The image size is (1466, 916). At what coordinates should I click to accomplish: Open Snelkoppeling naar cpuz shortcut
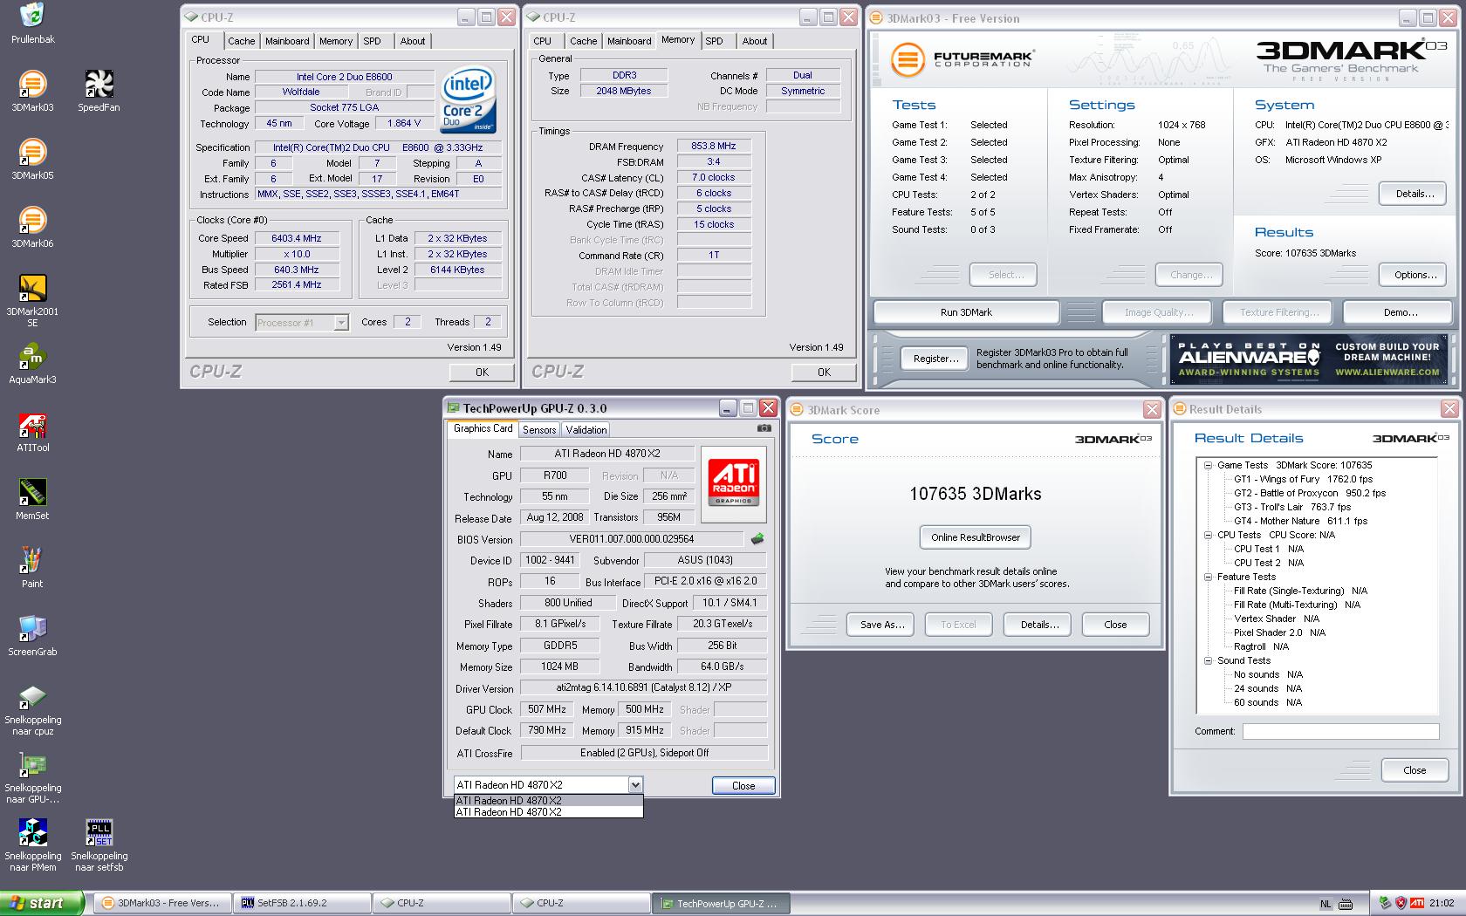[x=32, y=709]
